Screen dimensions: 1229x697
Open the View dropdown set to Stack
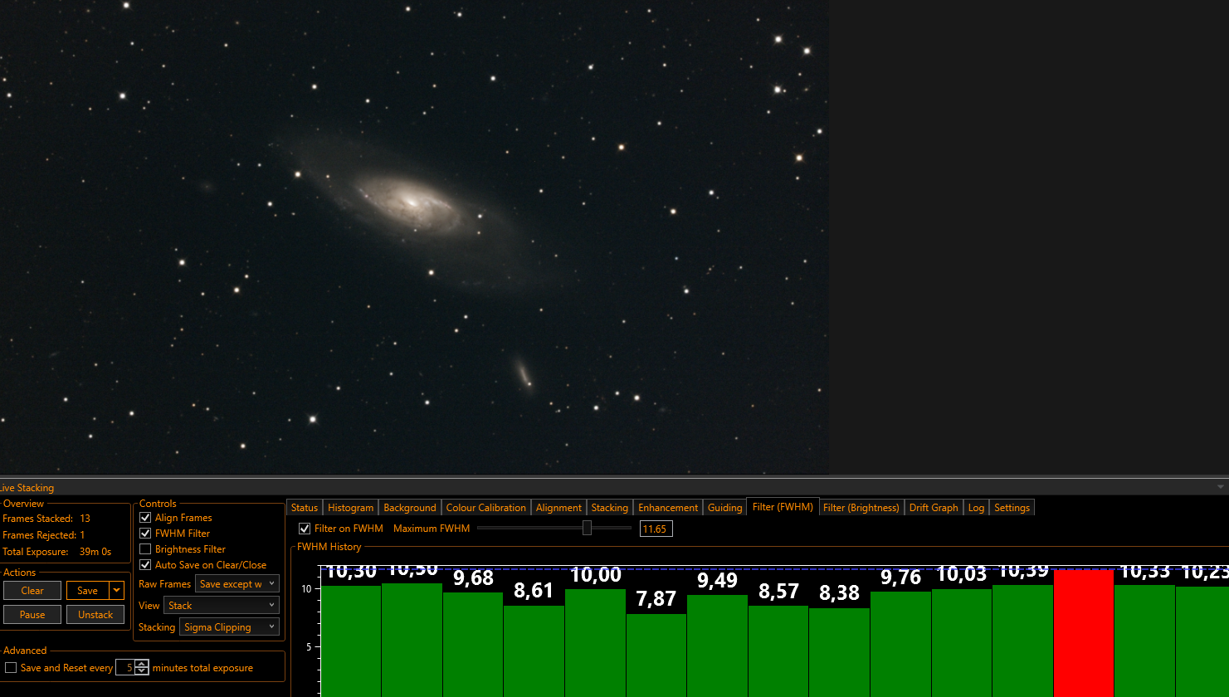pos(222,606)
